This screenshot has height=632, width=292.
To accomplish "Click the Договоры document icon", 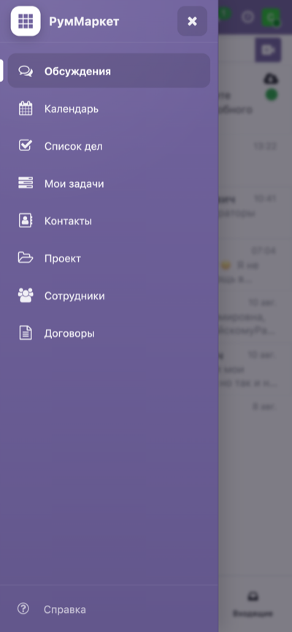I will 26,333.
